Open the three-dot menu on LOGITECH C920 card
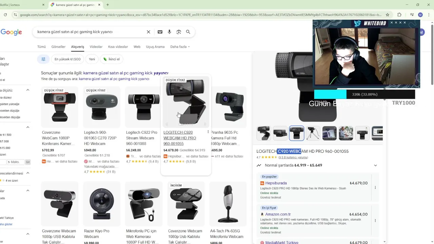Image resolution: width=434 pixels, height=244 pixels. coord(208,132)
